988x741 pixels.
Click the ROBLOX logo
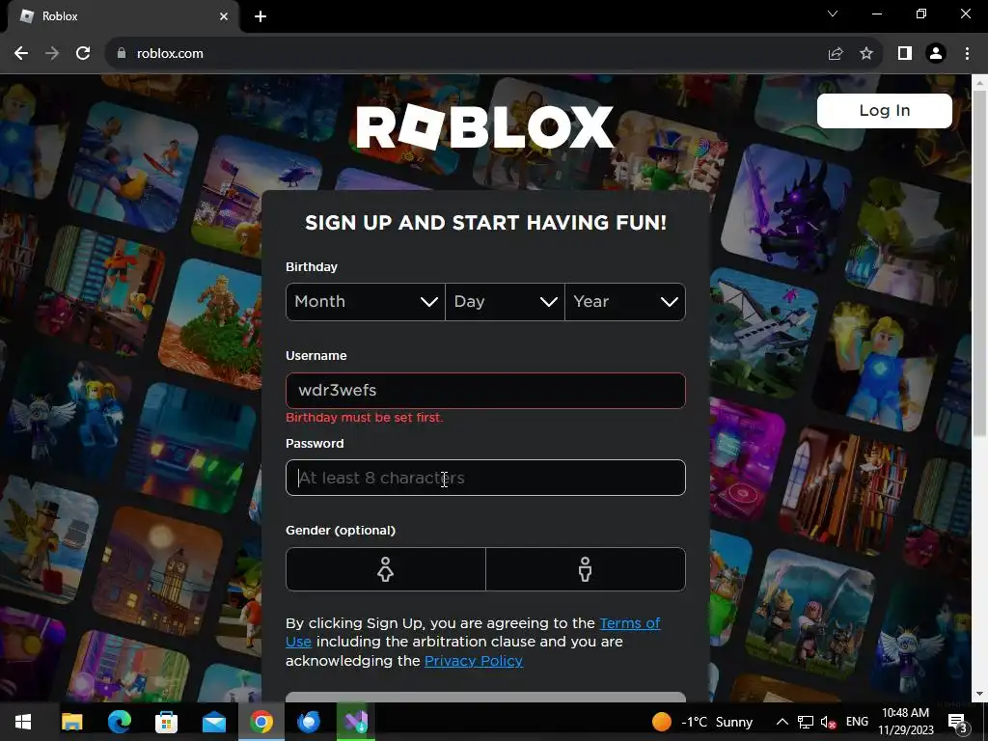(484, 127)
